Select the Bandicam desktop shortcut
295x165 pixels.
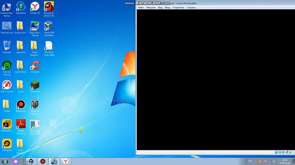(21, 106)
